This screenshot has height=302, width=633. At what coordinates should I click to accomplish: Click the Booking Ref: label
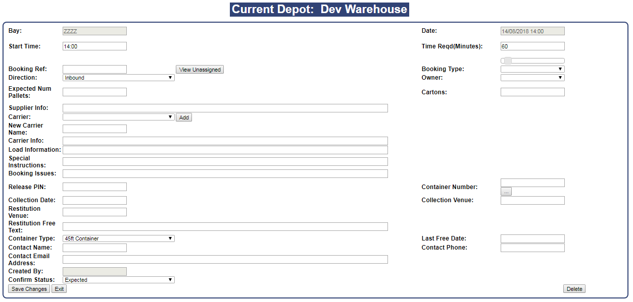coord(28,69)
